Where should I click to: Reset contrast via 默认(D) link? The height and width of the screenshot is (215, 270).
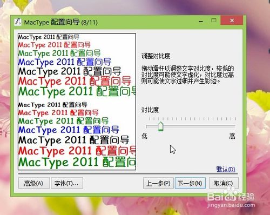226,169
